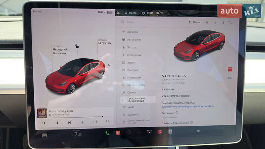
Task: Open the orange app icon in bottom bar
Action: click(118, 133)
